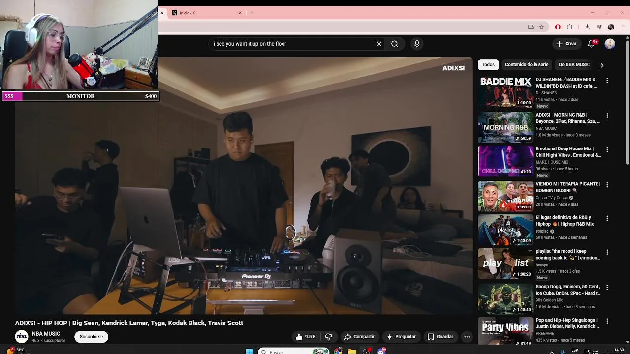This screenshot has width=630, height=354.
Task: Open the NBA MUSIC channel avatar
Action: (22, 336)
